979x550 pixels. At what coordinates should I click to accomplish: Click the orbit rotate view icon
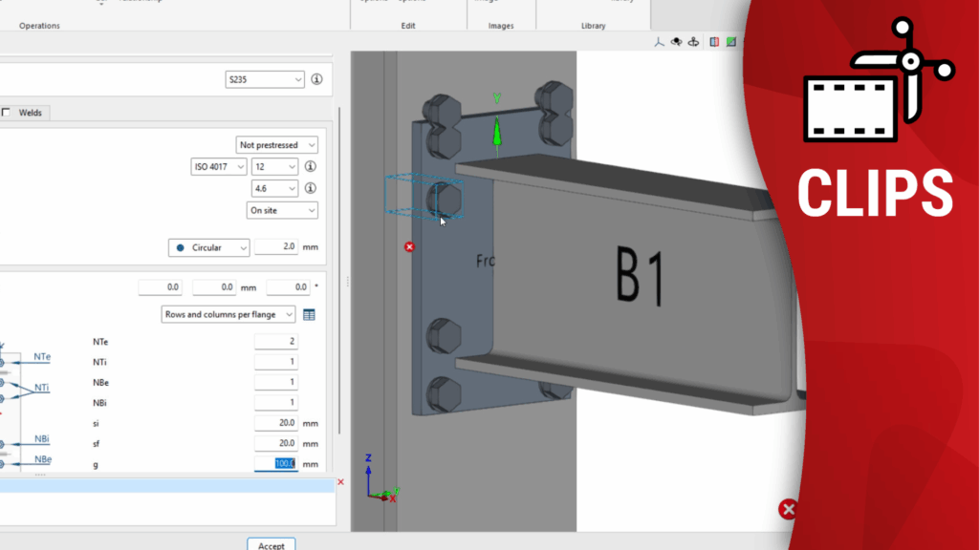tap(676, 42)
